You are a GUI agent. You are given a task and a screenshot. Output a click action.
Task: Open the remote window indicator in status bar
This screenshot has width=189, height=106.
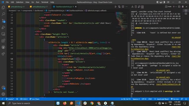[x=2, y=99]
